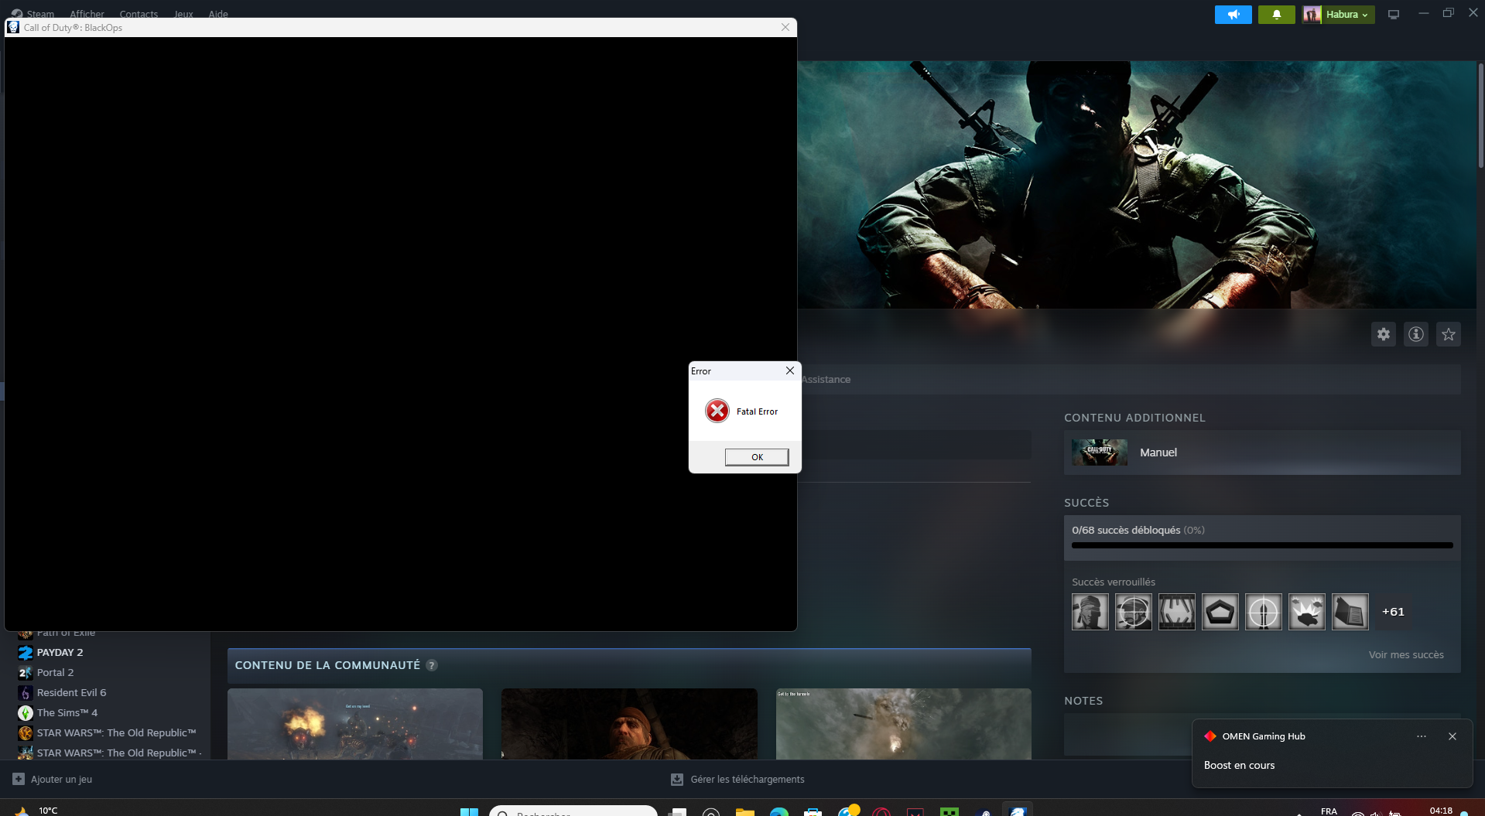1485x816 pixels.
Task: Restore down the Steam window
Action: 1448,13
